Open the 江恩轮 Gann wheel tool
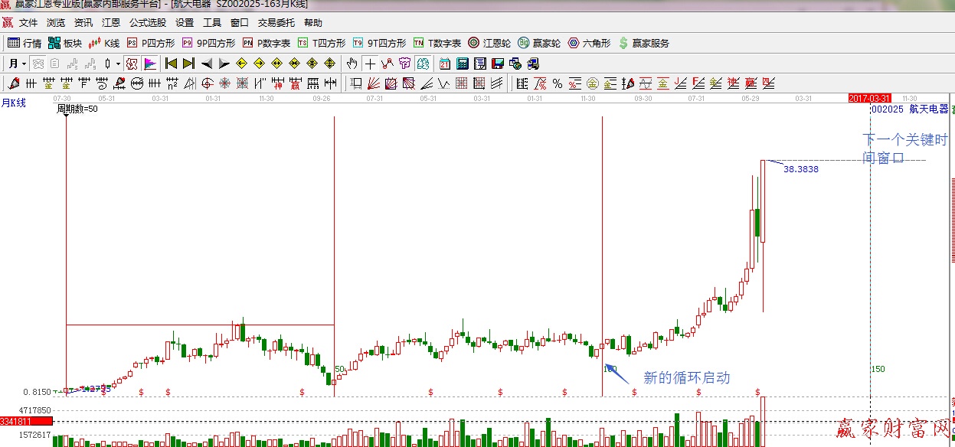Screen dimensions: 955x447 pyautogui.click(x=489, y=44)
